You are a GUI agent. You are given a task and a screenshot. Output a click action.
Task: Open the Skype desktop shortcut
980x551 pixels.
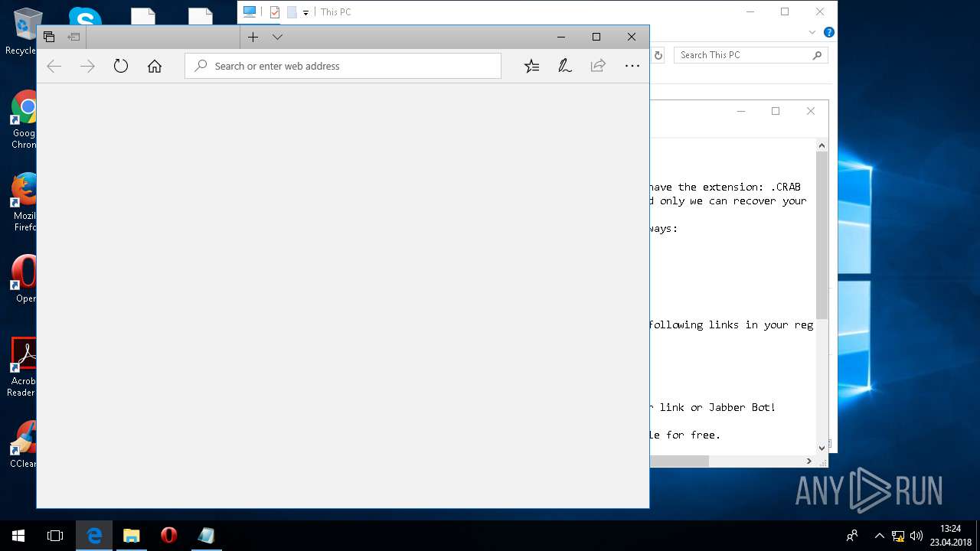pos(84,15)
